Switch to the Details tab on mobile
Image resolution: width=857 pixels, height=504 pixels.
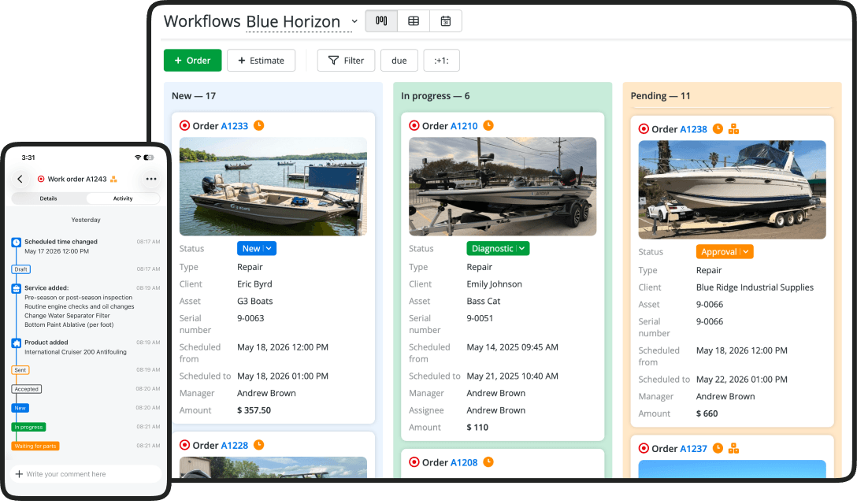(x=49, y=199)
